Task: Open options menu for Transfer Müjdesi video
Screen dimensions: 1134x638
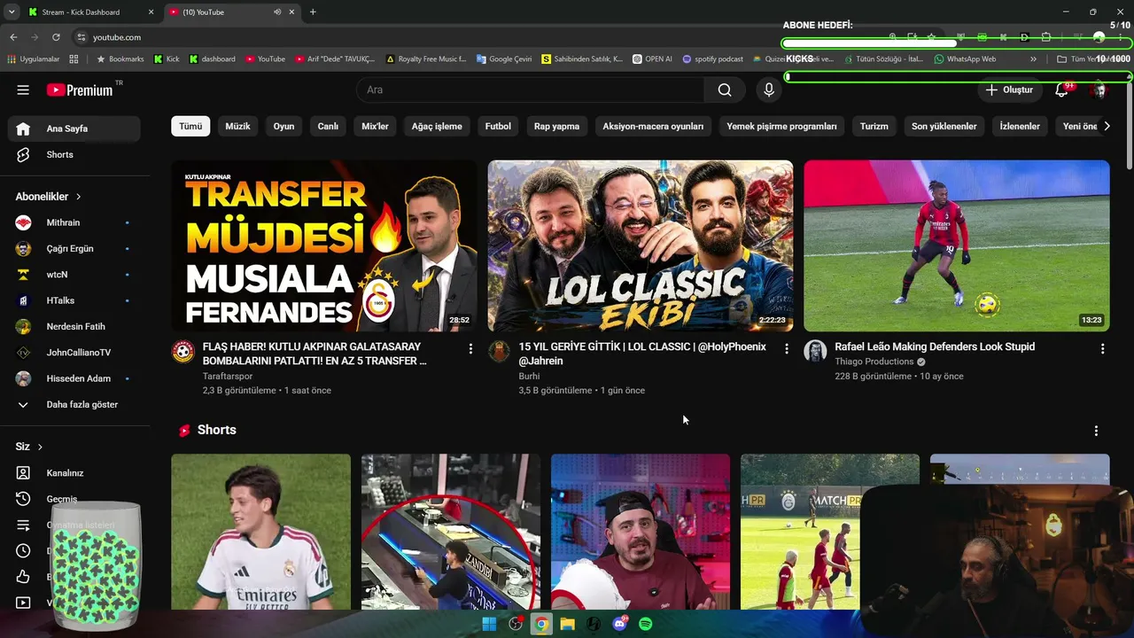Action: click(x=470, y=349)
